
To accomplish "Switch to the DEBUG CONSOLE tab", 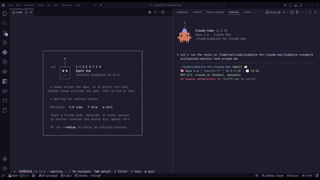I will [x=215, y=12].
